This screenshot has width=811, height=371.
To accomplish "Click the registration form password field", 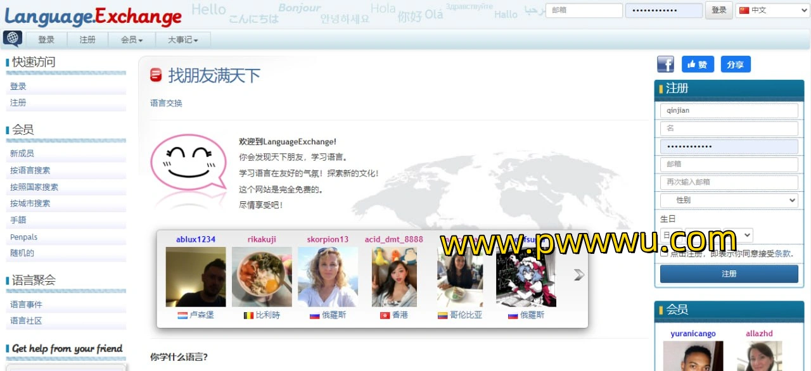I will tap(729, 146).
